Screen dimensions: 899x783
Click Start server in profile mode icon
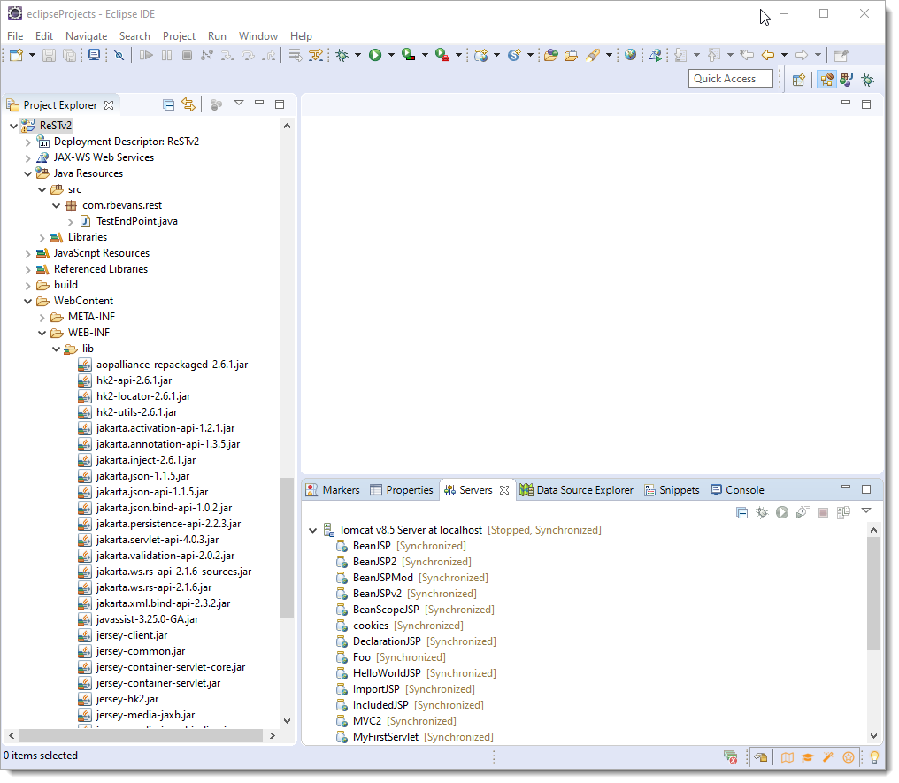tap(802, 512)
